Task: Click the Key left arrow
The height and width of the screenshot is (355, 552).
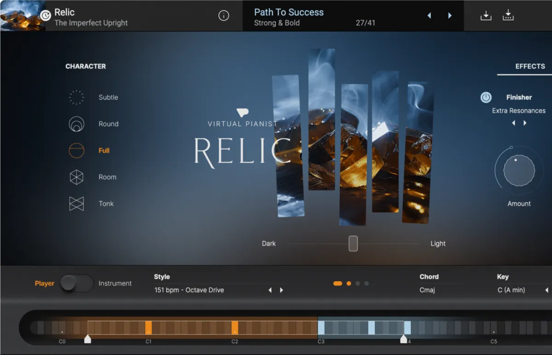Action: tap(546, 290)
